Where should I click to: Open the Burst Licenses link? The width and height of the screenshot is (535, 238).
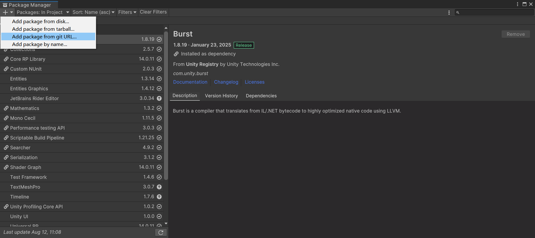click(255, 82)
